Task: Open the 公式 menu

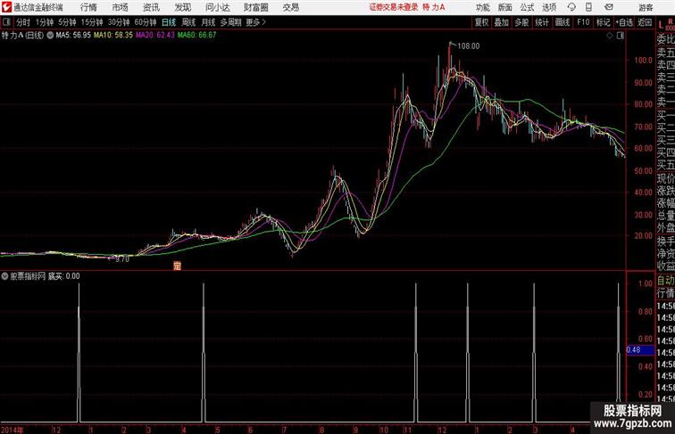Action: (x=527, y=7)
